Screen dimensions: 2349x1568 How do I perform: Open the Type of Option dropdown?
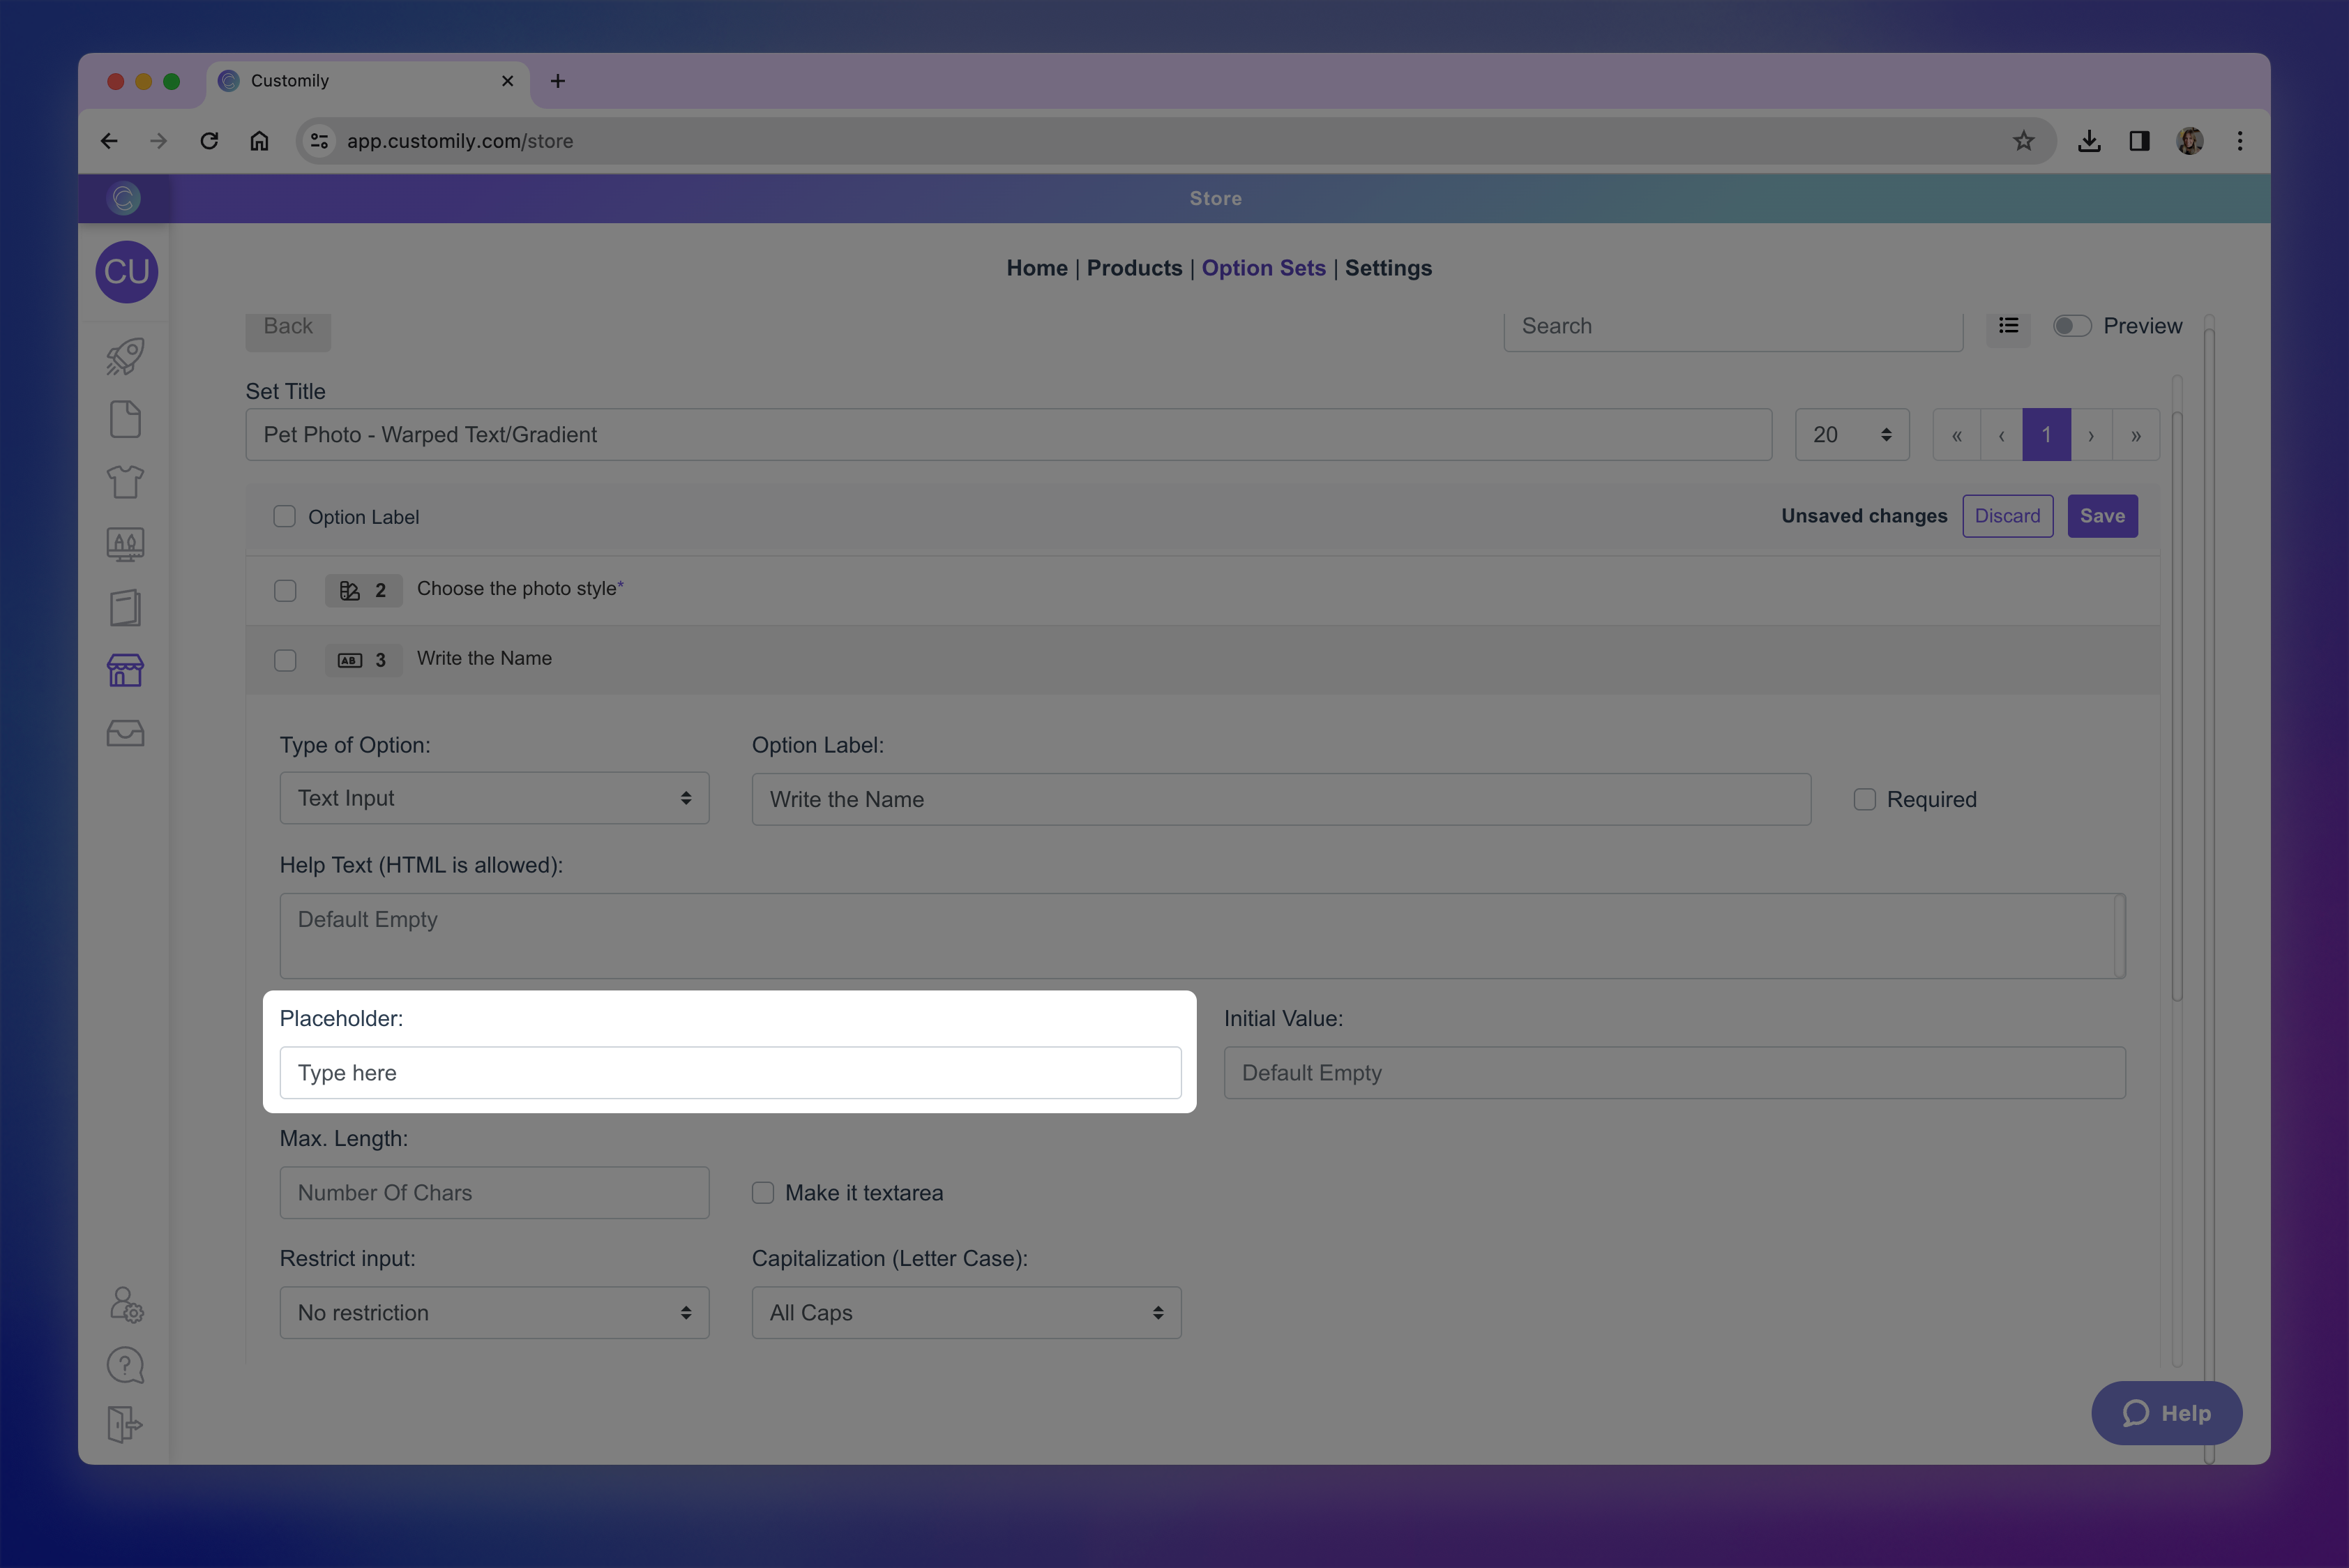494,798
